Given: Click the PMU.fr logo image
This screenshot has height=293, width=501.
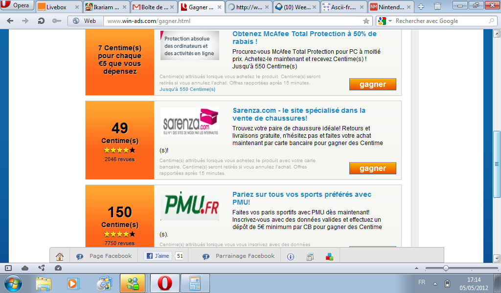Looking at the screenshot, I should point(190,206).
